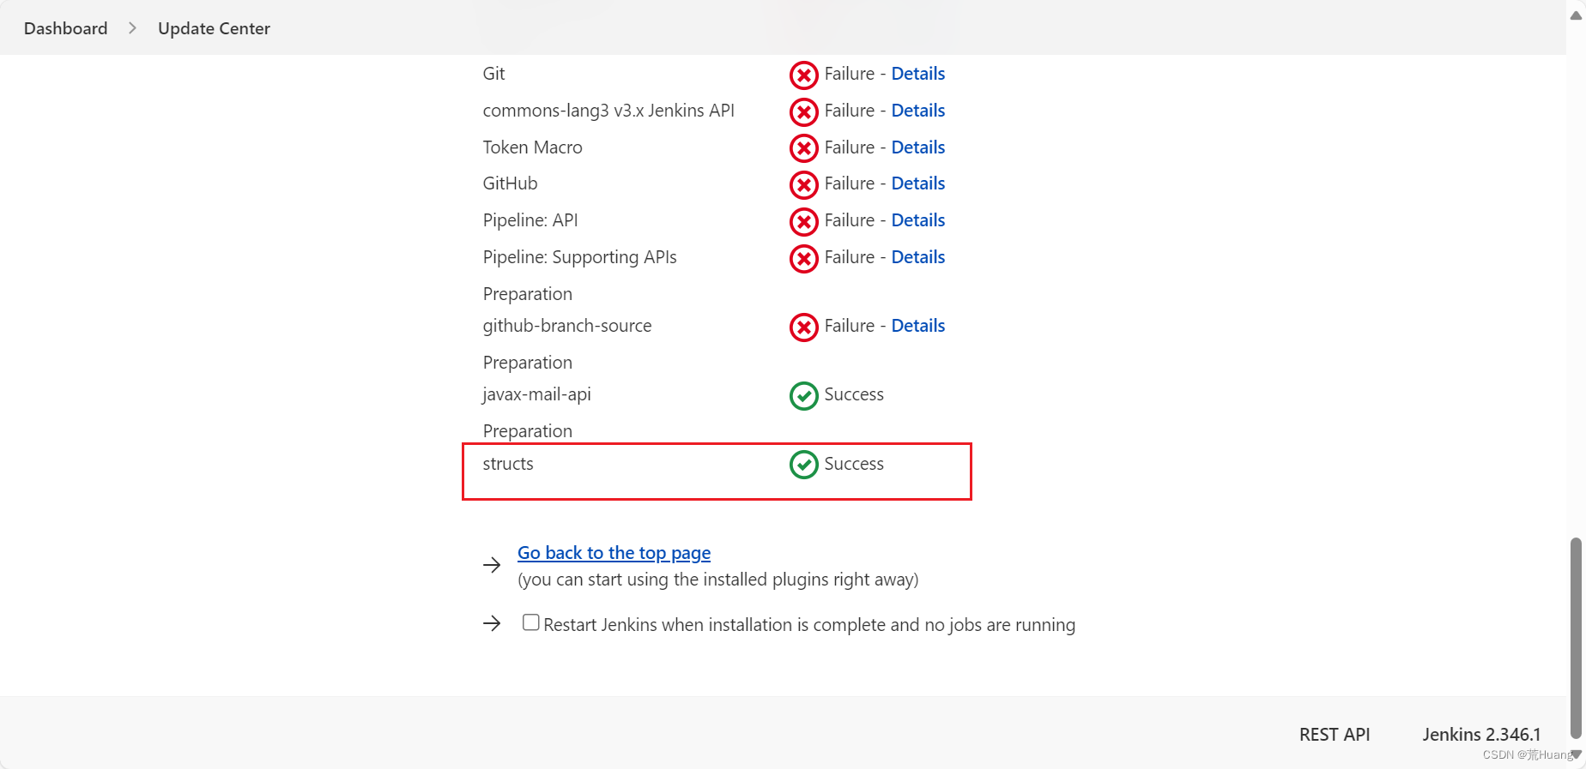The width and height of the screenshot is (1586, 769).
Task: Go back to the top page link
Action: (x=614, y=553)
